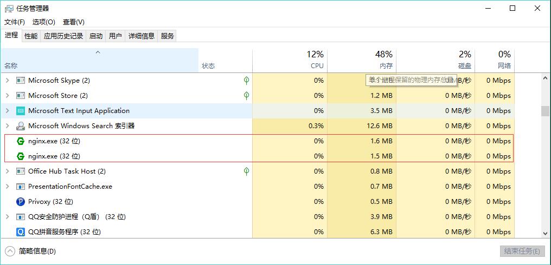Click the Task Manager title bar icon
551x265 pixels.
tap(9, 9)
